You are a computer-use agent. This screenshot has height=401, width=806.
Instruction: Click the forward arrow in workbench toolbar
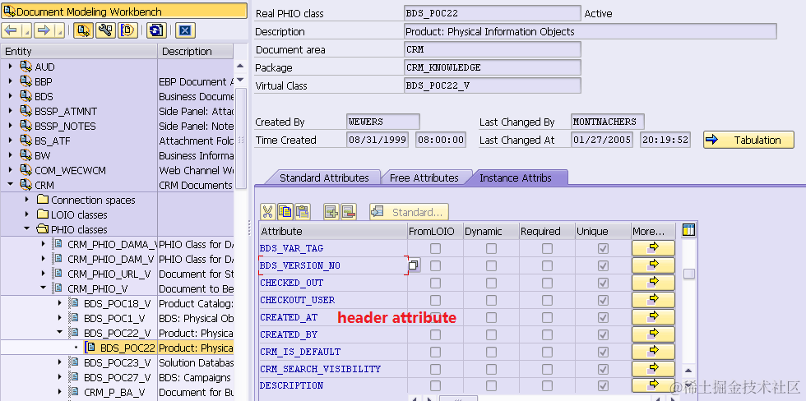coord(44,30)
